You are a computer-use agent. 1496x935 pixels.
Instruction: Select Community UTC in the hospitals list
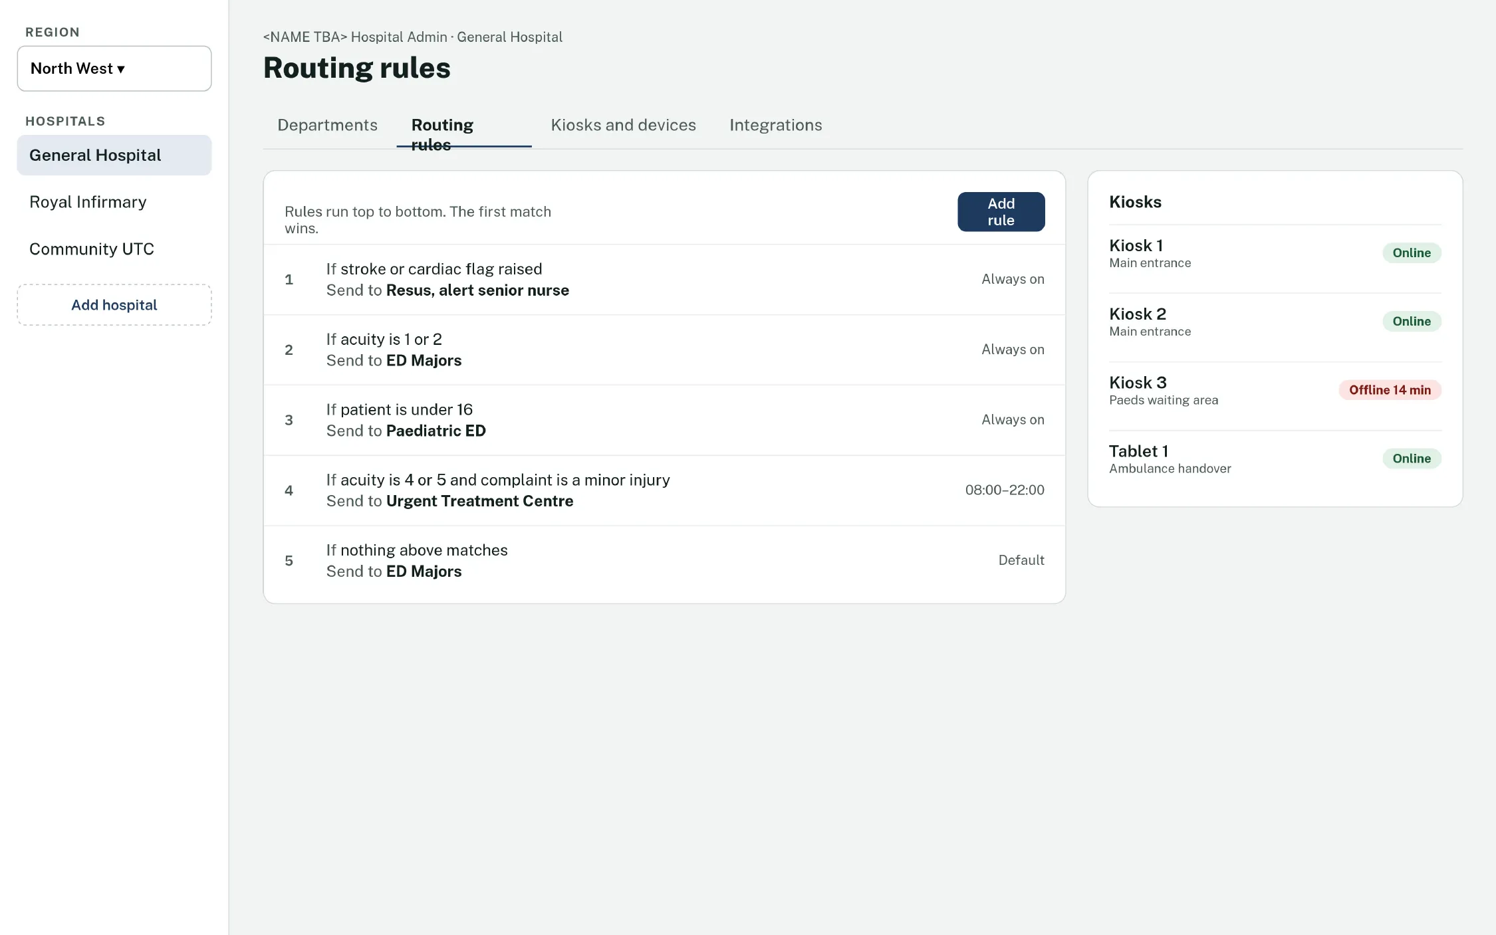click(x=114, y=249)
